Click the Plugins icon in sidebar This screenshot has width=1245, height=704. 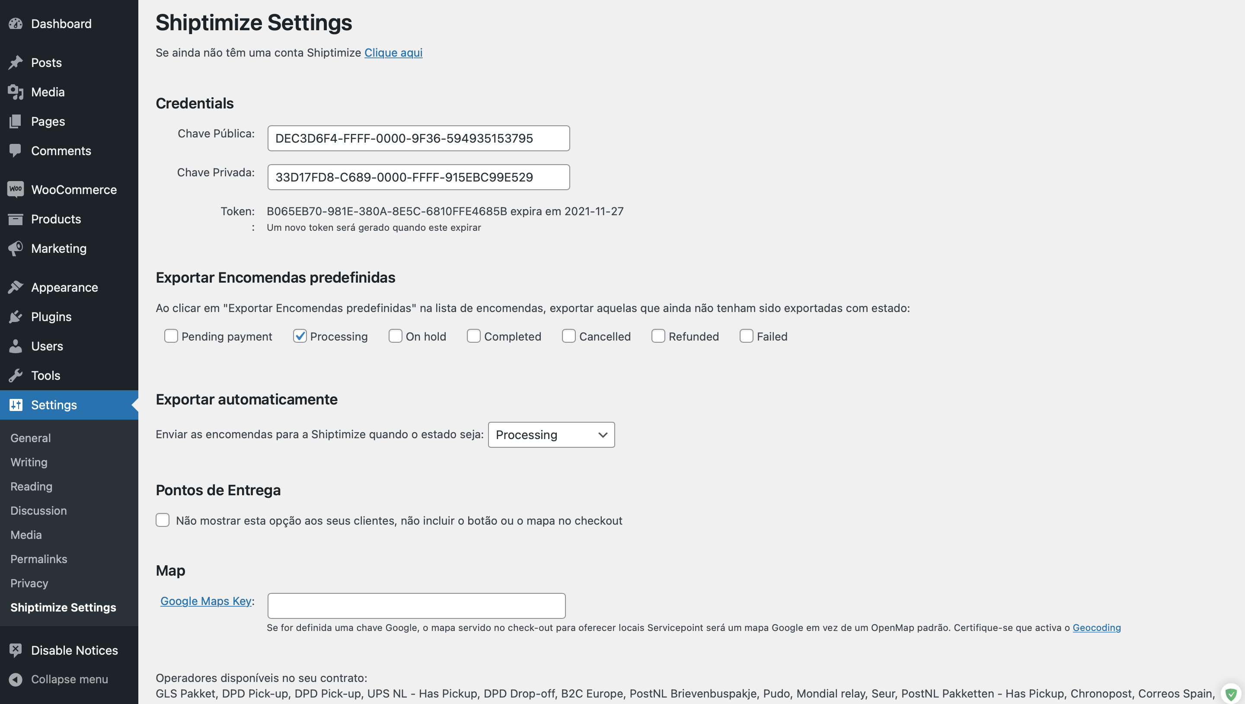point(15,316)
